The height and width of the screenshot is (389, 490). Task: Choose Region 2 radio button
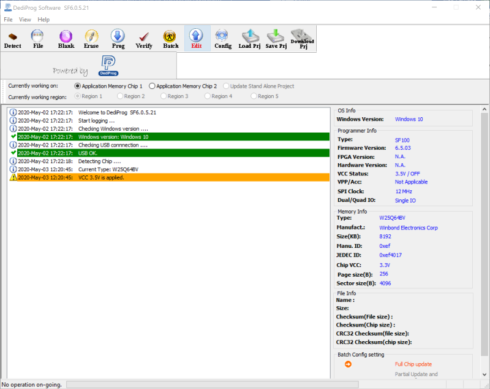120,96
